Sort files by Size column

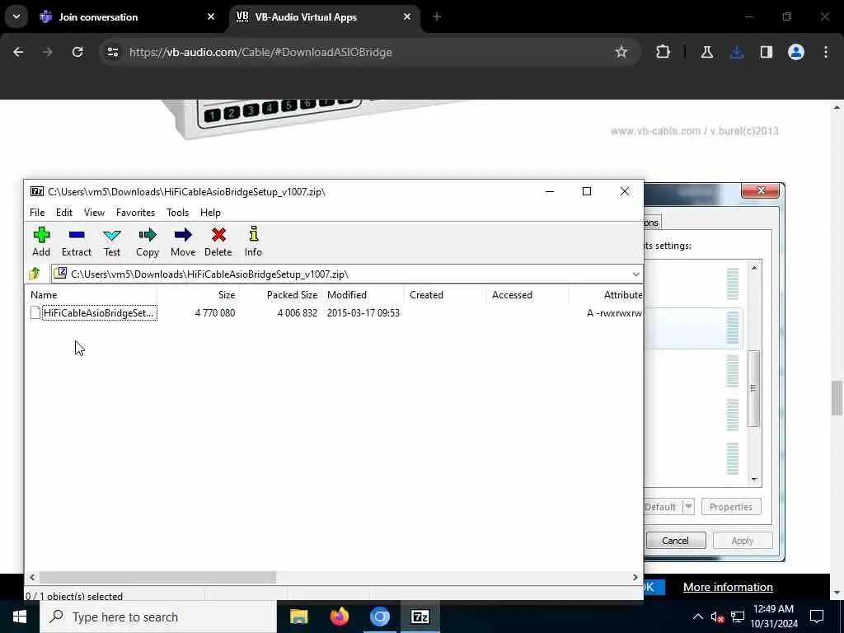coord(198,295)
